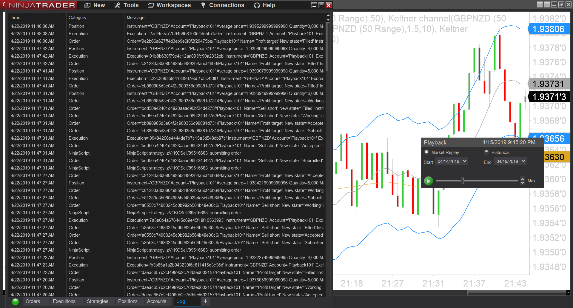Screen dimensions: 573x308
Task: Select the 11:48:08 AM Execution log row
Action: pos(167,34)
